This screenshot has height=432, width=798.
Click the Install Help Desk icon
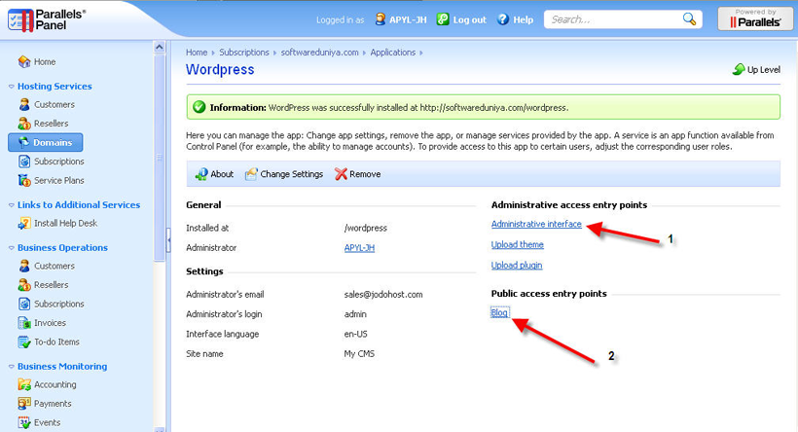click(24, 223)
